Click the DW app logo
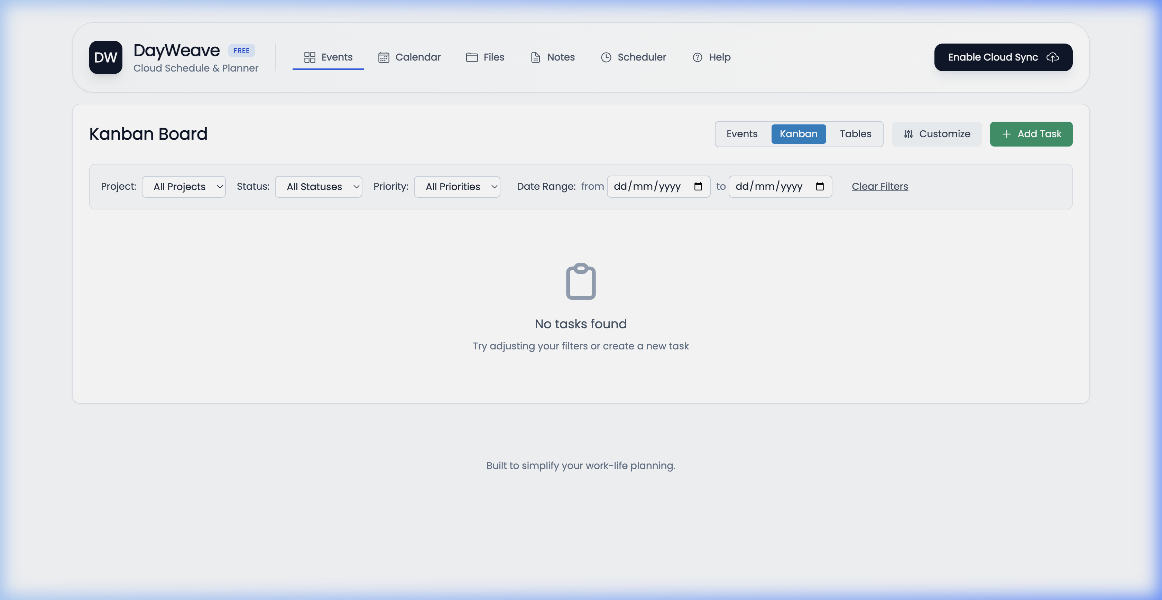The image size is (1162, 600). pyautogui.click(x=105, y=57)
